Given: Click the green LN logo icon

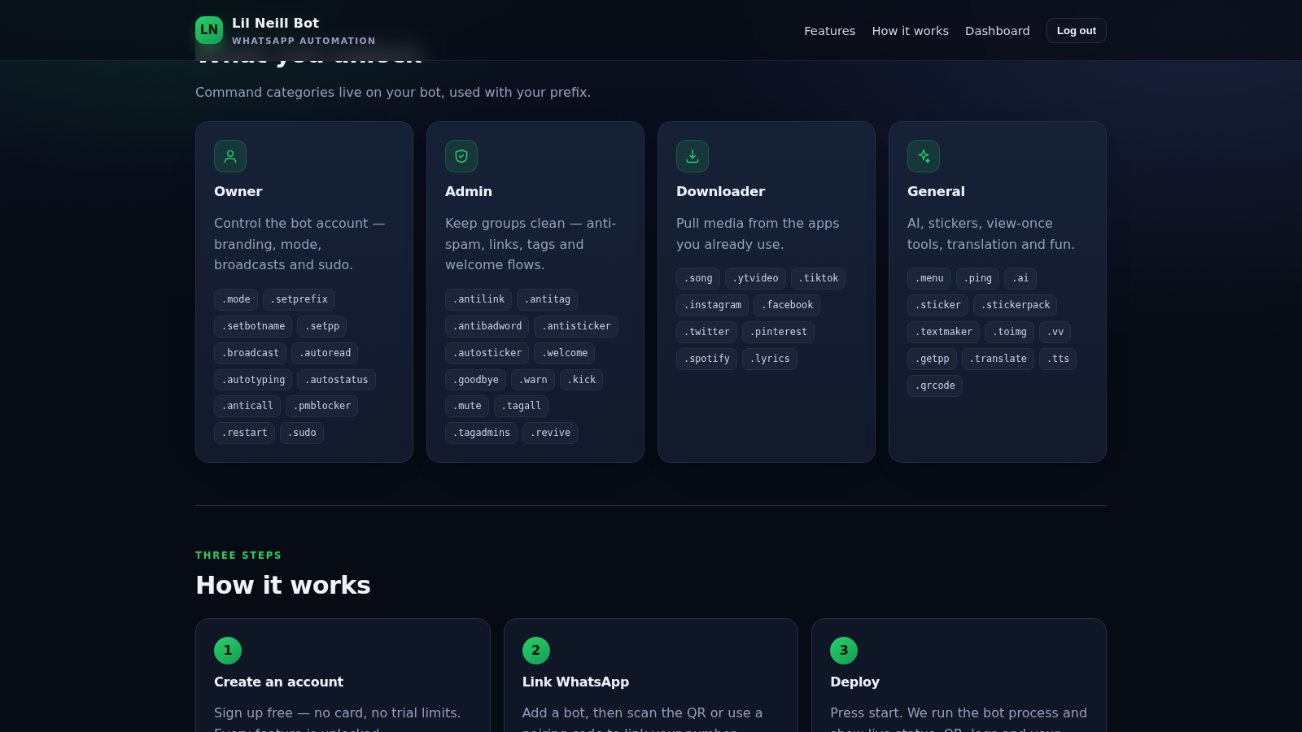Looking at the screenshot, I should pyautogui.click(x=209, y=30).
